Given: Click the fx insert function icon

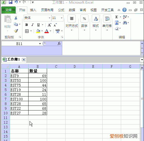Looking at the screenshot, I should click(59, 43).
